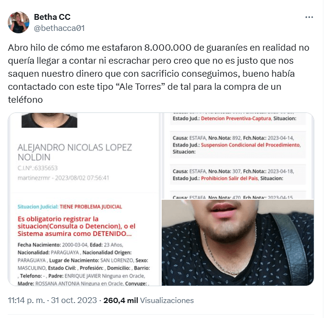Click the Detencion Preventiva-Captura status text
Screen dimensions: 334x318
coord(236,118)
